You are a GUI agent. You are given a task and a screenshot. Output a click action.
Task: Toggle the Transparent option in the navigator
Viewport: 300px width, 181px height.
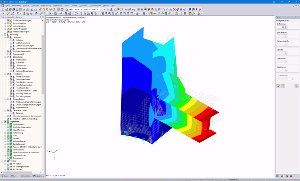coord(8,158)
